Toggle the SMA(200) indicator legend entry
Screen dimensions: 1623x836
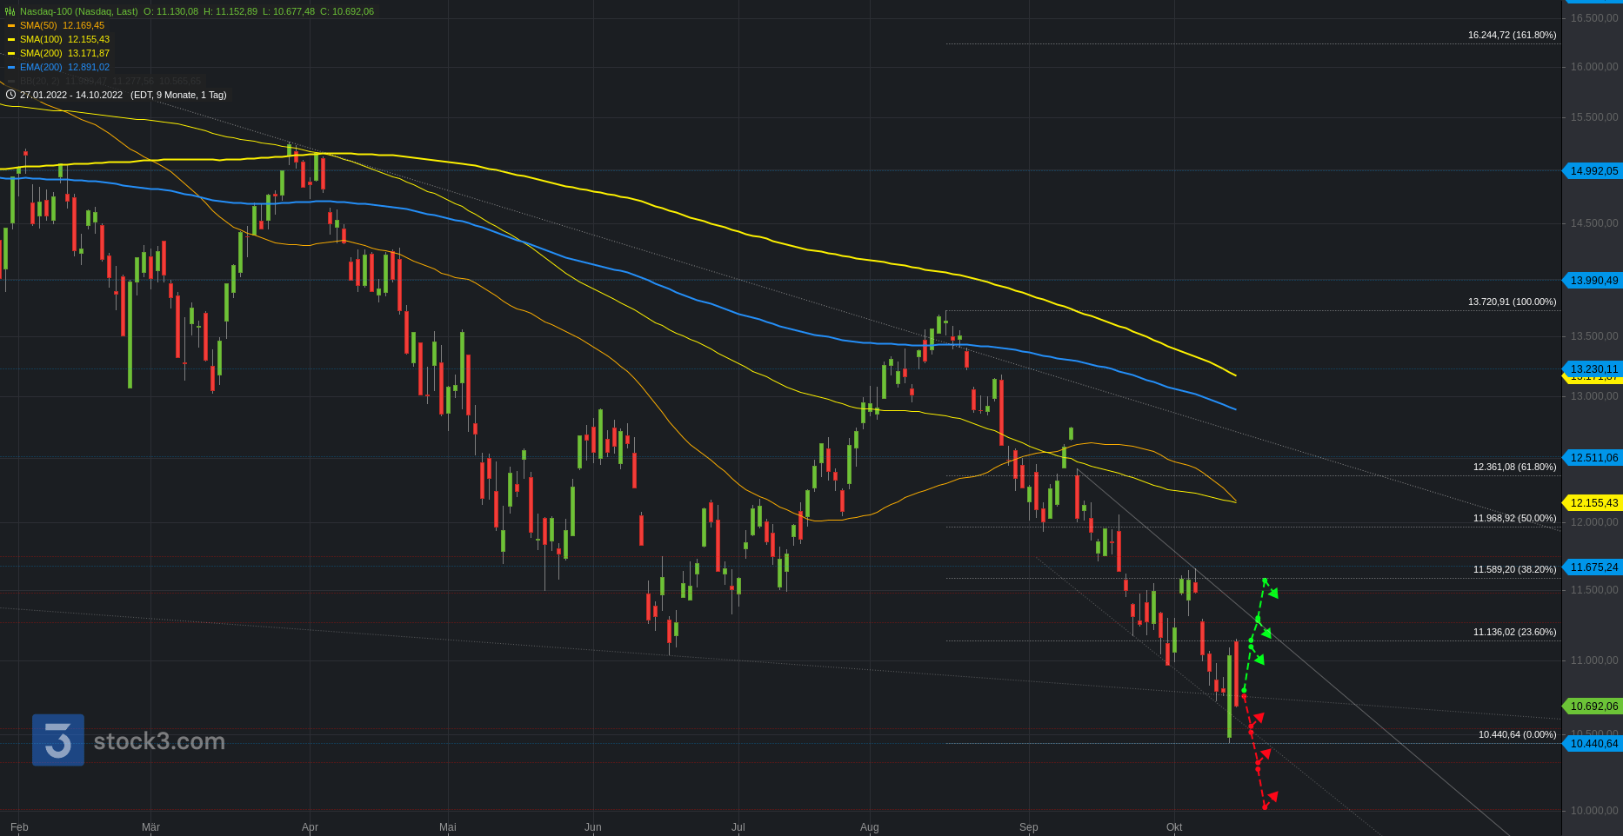pos(64,54)
